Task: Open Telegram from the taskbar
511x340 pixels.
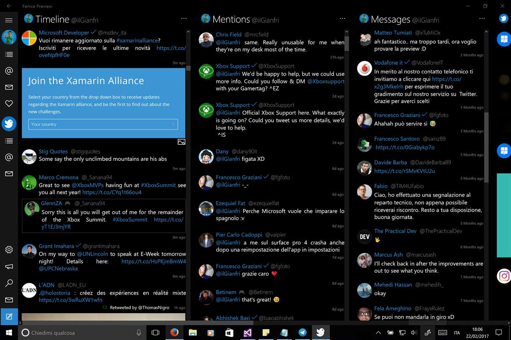Action: pyautogui.click(x=302, y=333)
